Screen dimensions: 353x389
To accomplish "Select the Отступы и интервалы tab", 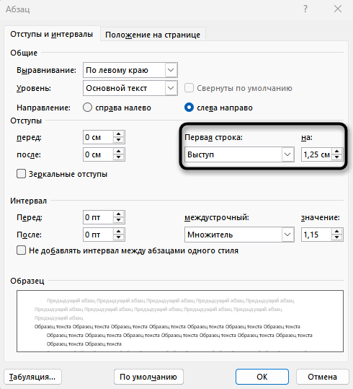I will pos(52,34).
